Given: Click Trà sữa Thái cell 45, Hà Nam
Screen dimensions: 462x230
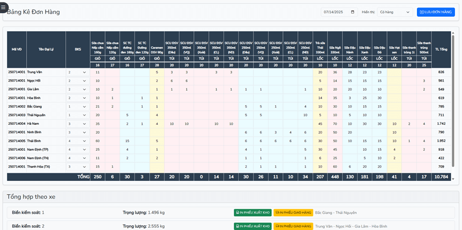Looking at the screenshot, I should point(320,124).
